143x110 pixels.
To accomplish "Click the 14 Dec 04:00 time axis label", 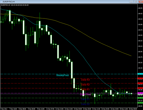I will (x=78, y=109).
